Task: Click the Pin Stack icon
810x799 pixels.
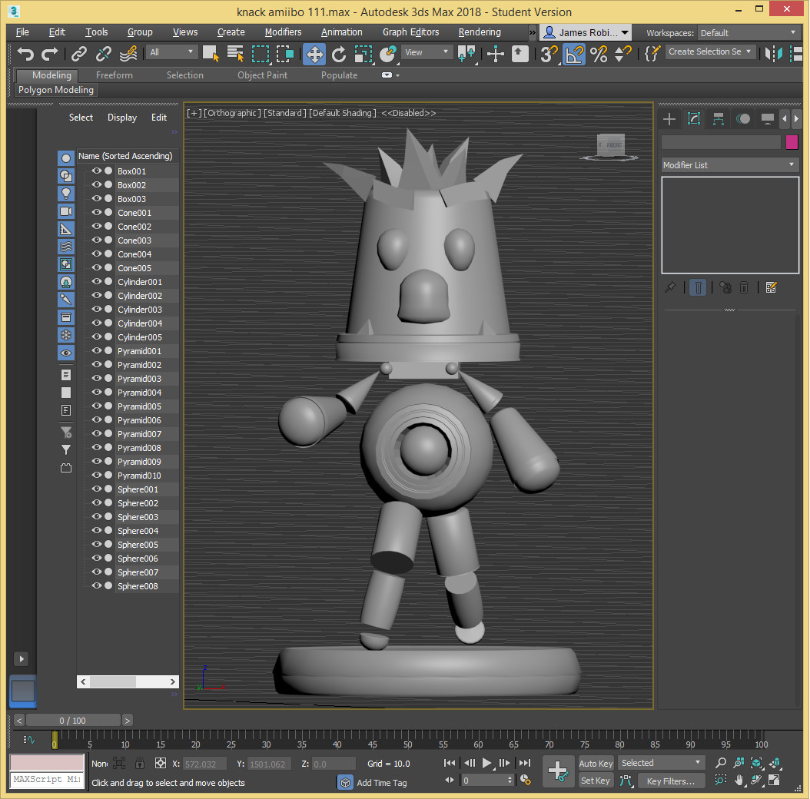Action: (x=671, y=287)
